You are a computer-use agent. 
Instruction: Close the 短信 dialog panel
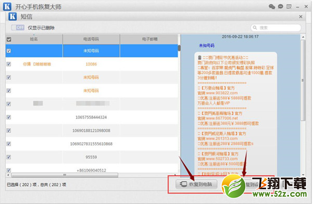tap(301, 17)
